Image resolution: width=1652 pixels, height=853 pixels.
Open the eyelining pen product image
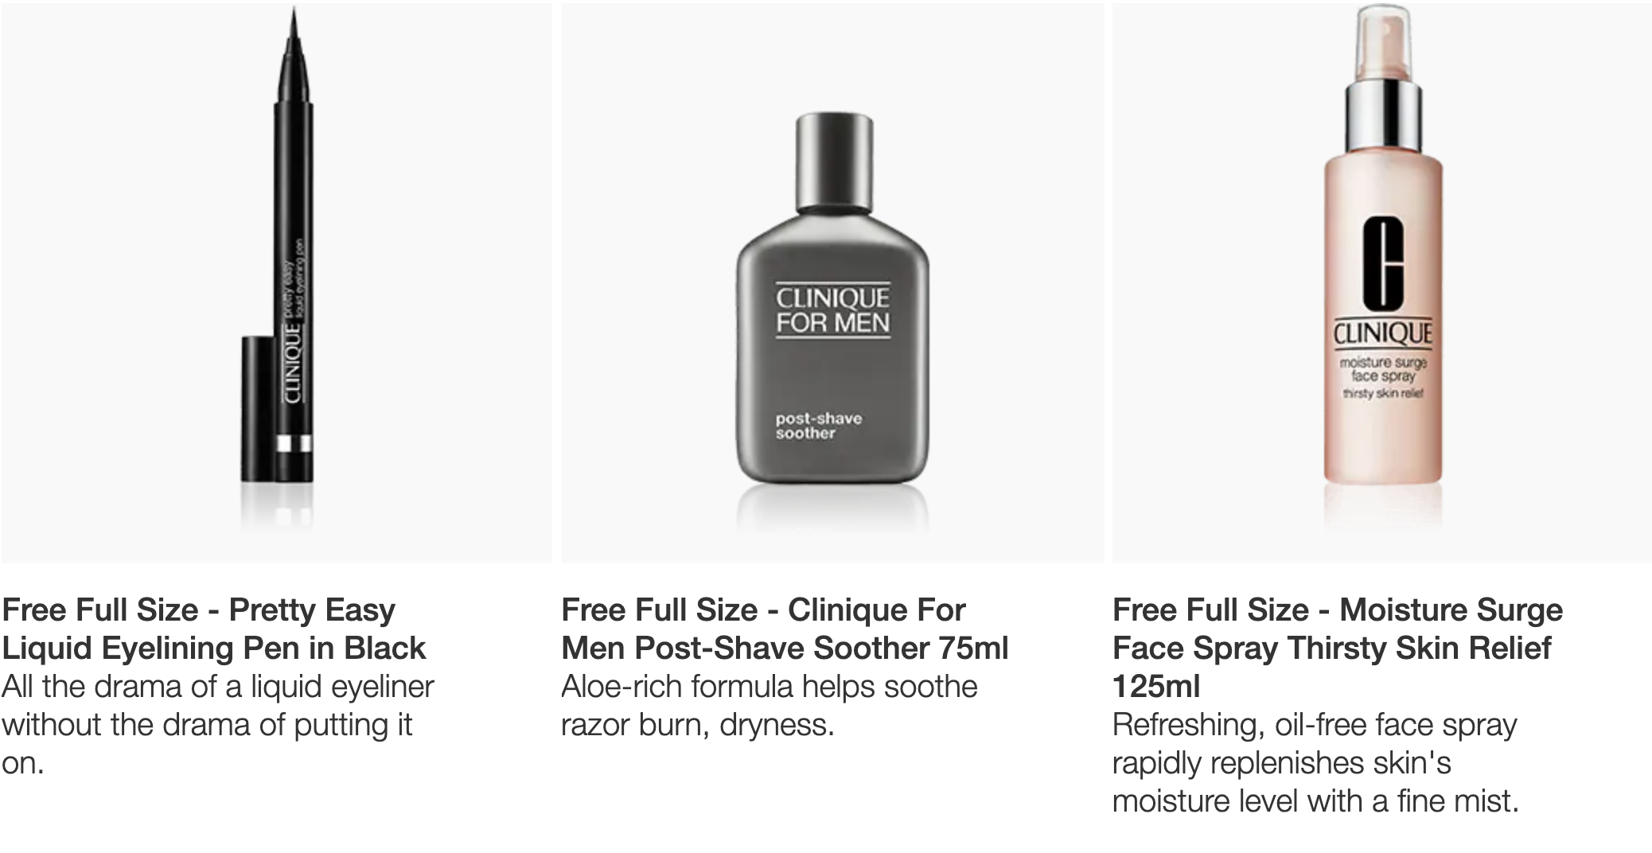click(x=276, y=282)
